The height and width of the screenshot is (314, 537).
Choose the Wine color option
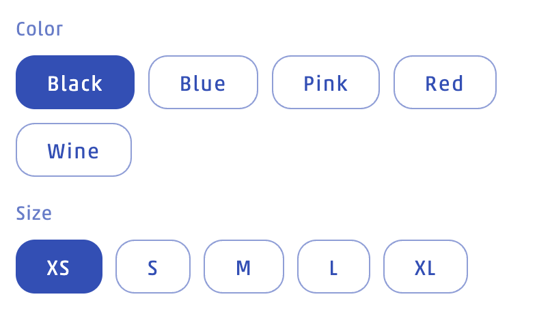tap(73, 150)
